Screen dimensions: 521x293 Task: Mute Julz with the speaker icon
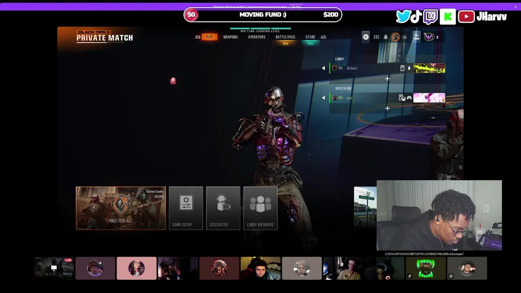pyautogui.click(x=324, y=98)
